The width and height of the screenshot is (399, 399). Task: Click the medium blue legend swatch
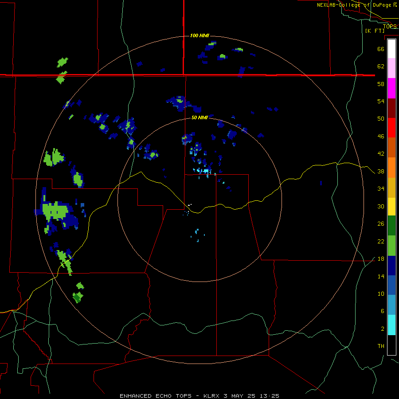(391, 285)
